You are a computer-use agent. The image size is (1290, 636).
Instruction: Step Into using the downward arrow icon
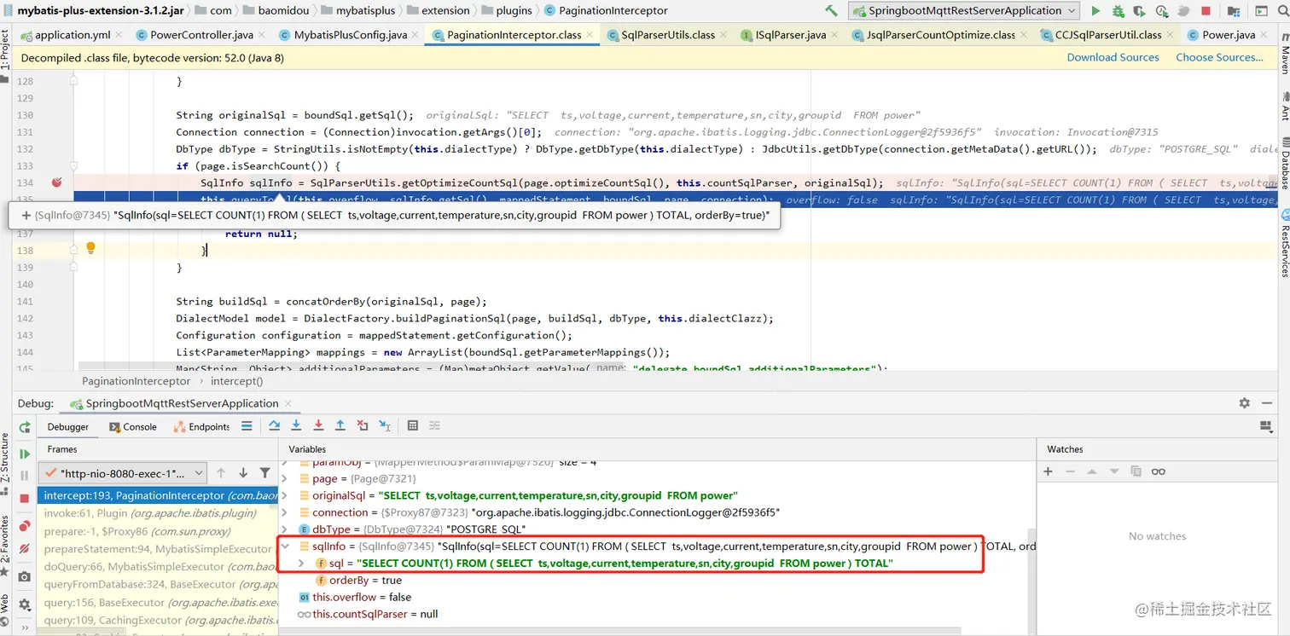(x=295, y=426)
